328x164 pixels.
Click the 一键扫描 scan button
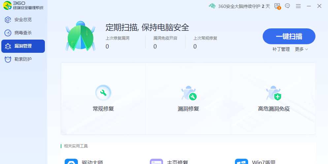[x=289, y=36]
